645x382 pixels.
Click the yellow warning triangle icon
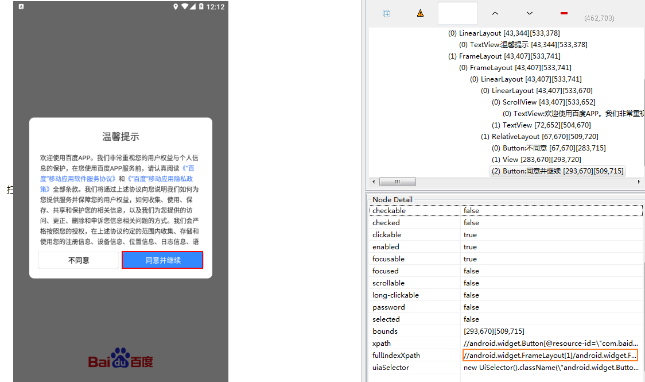point(420,13)
